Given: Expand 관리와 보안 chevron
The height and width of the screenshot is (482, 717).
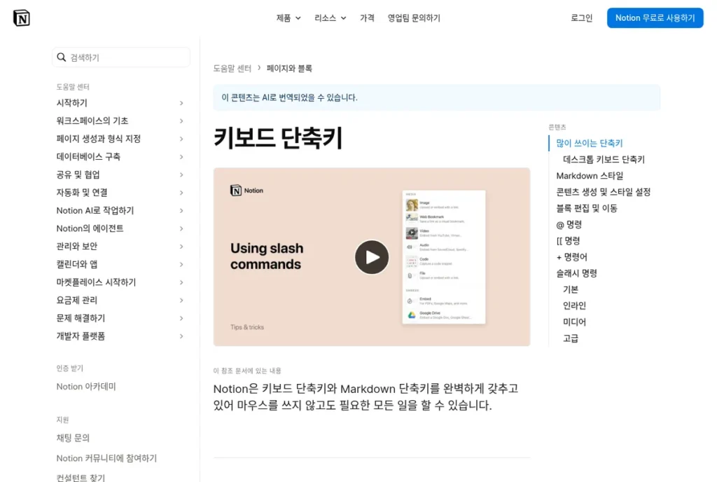Looking at the screenshot, I should pyautogui.click(x=181, y=246).
